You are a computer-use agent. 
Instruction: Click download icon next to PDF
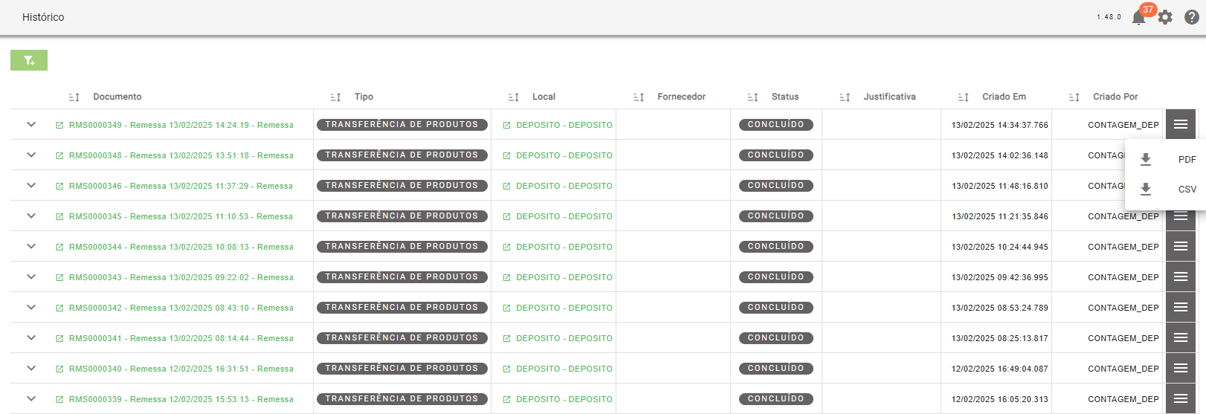pyautogui.click(x=1146, y=159)
